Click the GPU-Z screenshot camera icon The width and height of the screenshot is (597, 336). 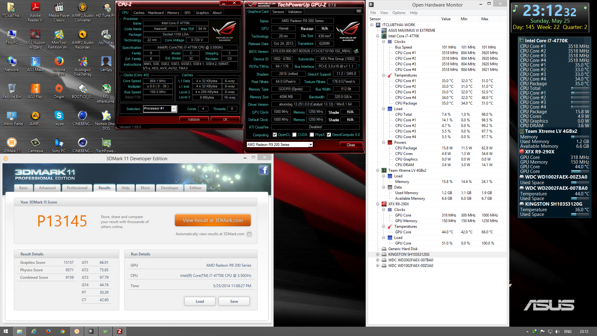359,11
